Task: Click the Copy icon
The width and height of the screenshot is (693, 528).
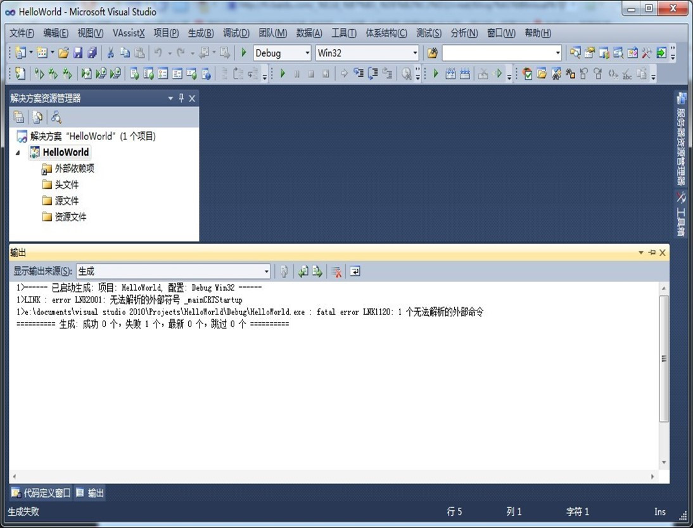Action: pos(125,53)
